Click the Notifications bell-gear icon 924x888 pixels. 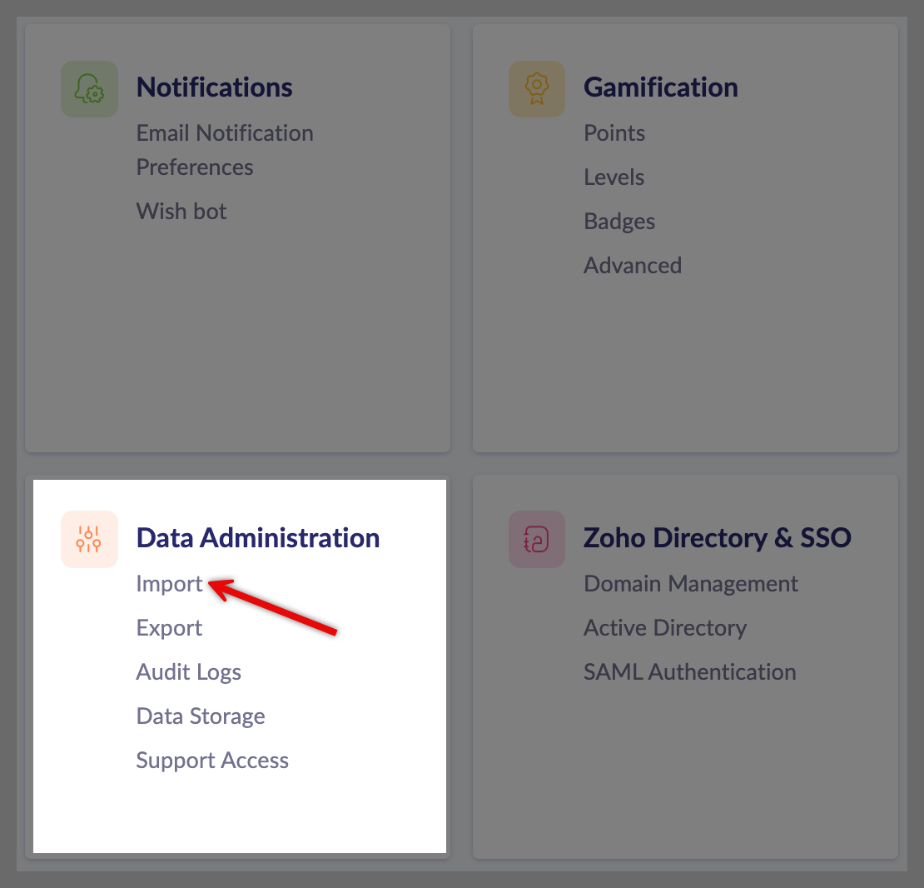click(89, 89)
